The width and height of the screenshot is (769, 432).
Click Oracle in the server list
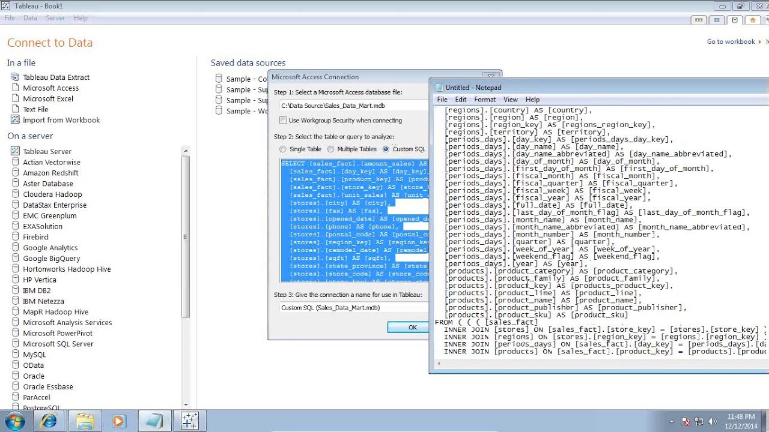point(34,376)
